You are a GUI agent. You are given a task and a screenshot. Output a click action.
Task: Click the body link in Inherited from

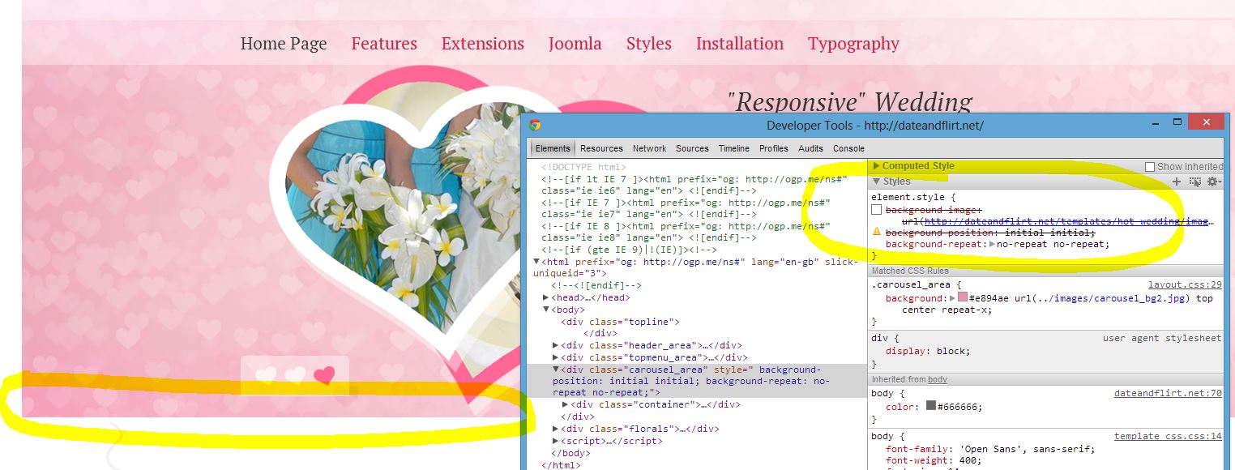pyautogui.click(x=938, y=379)
